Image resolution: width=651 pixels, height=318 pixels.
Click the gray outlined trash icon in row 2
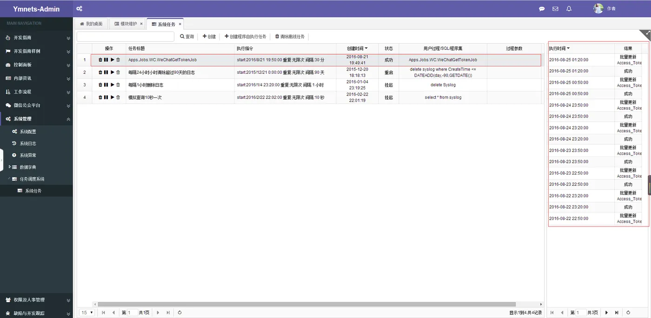(x=118, y=72)
